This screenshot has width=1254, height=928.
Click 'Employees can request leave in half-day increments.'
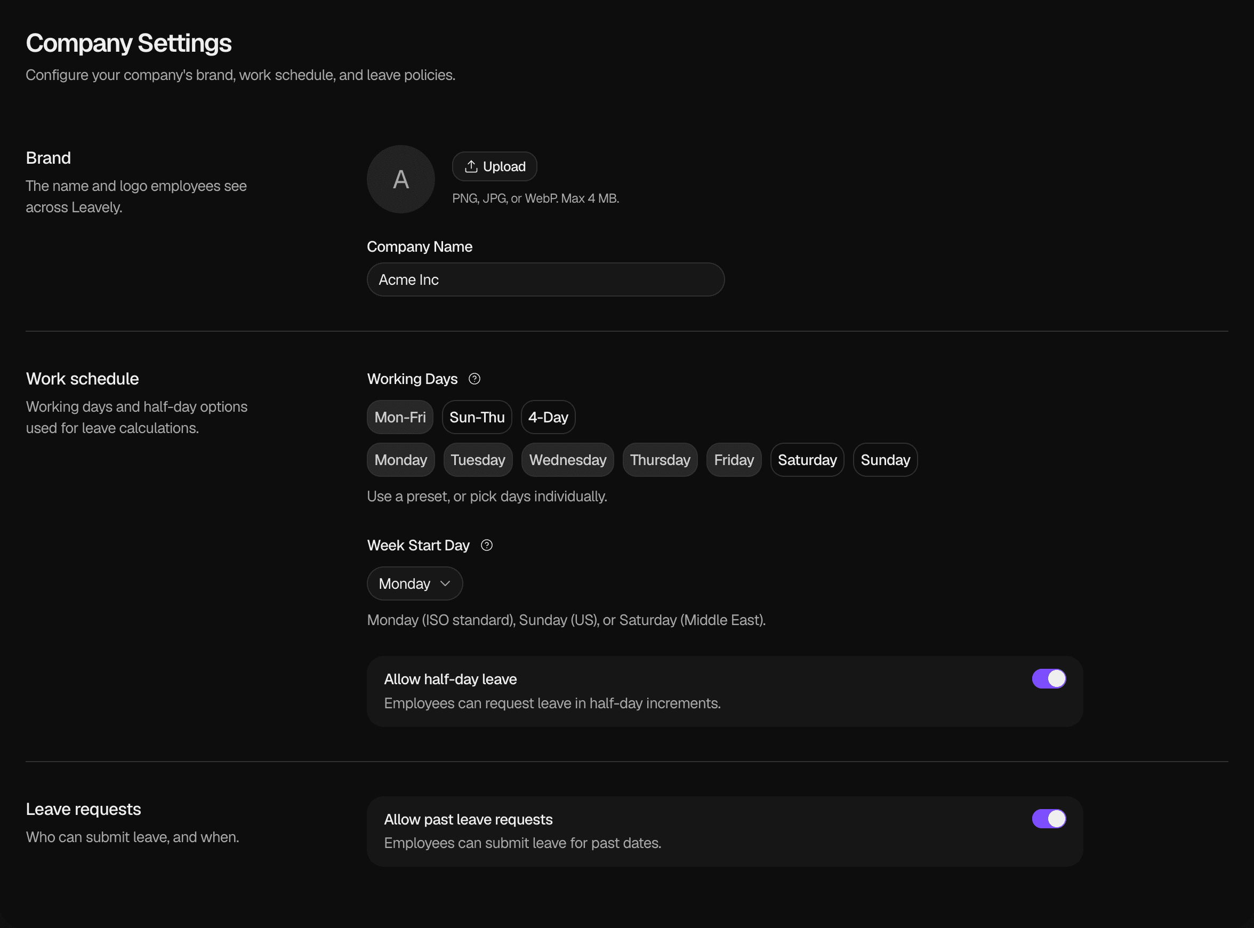tap(552, 703)
